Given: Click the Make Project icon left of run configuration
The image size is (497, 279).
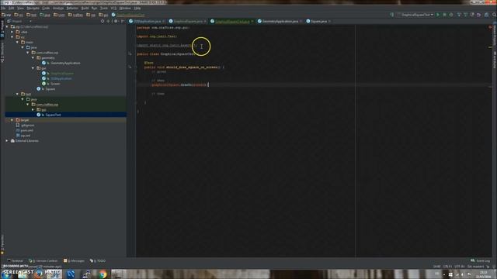Looking at the screenshot, I should 391,15.
